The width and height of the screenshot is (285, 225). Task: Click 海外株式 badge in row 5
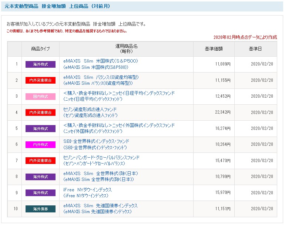pos(40,129)
